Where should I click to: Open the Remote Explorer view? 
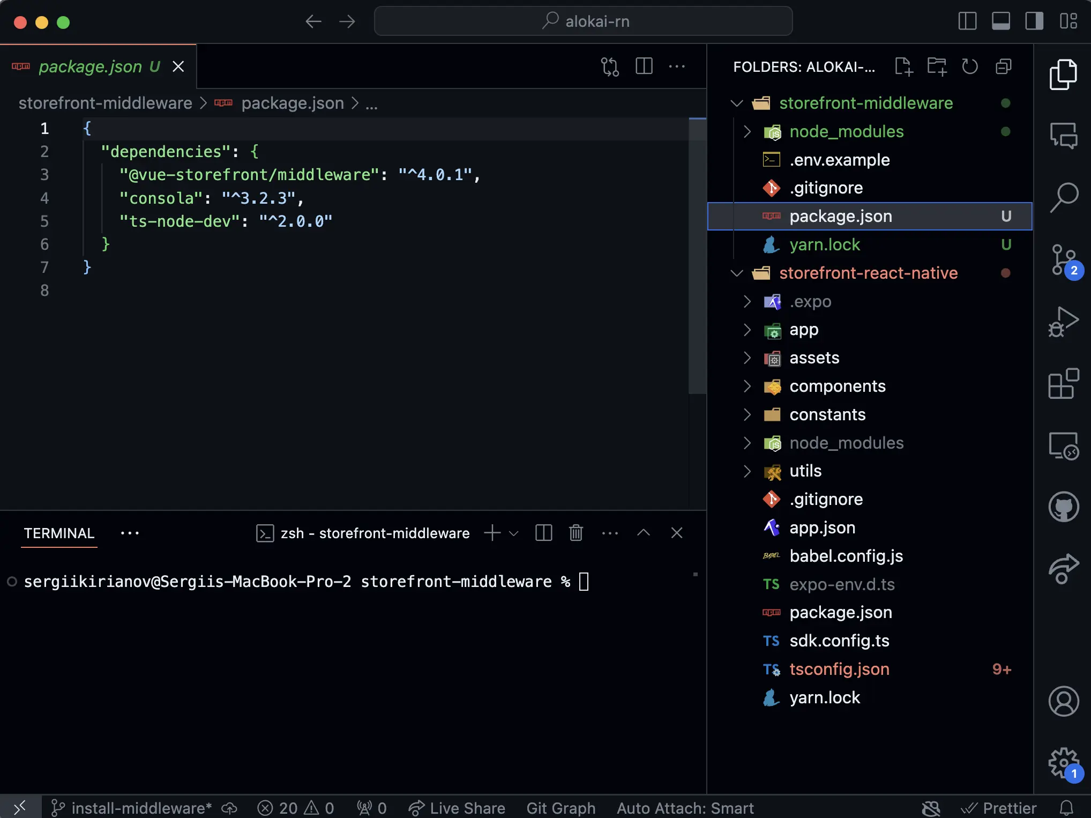pyautogui.click(x=1063, y=445)
